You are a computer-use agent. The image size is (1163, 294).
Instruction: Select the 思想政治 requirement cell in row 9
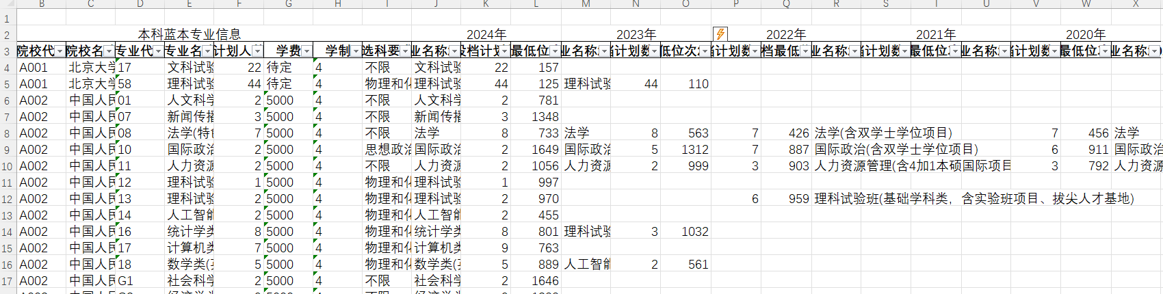click(387, 150)
